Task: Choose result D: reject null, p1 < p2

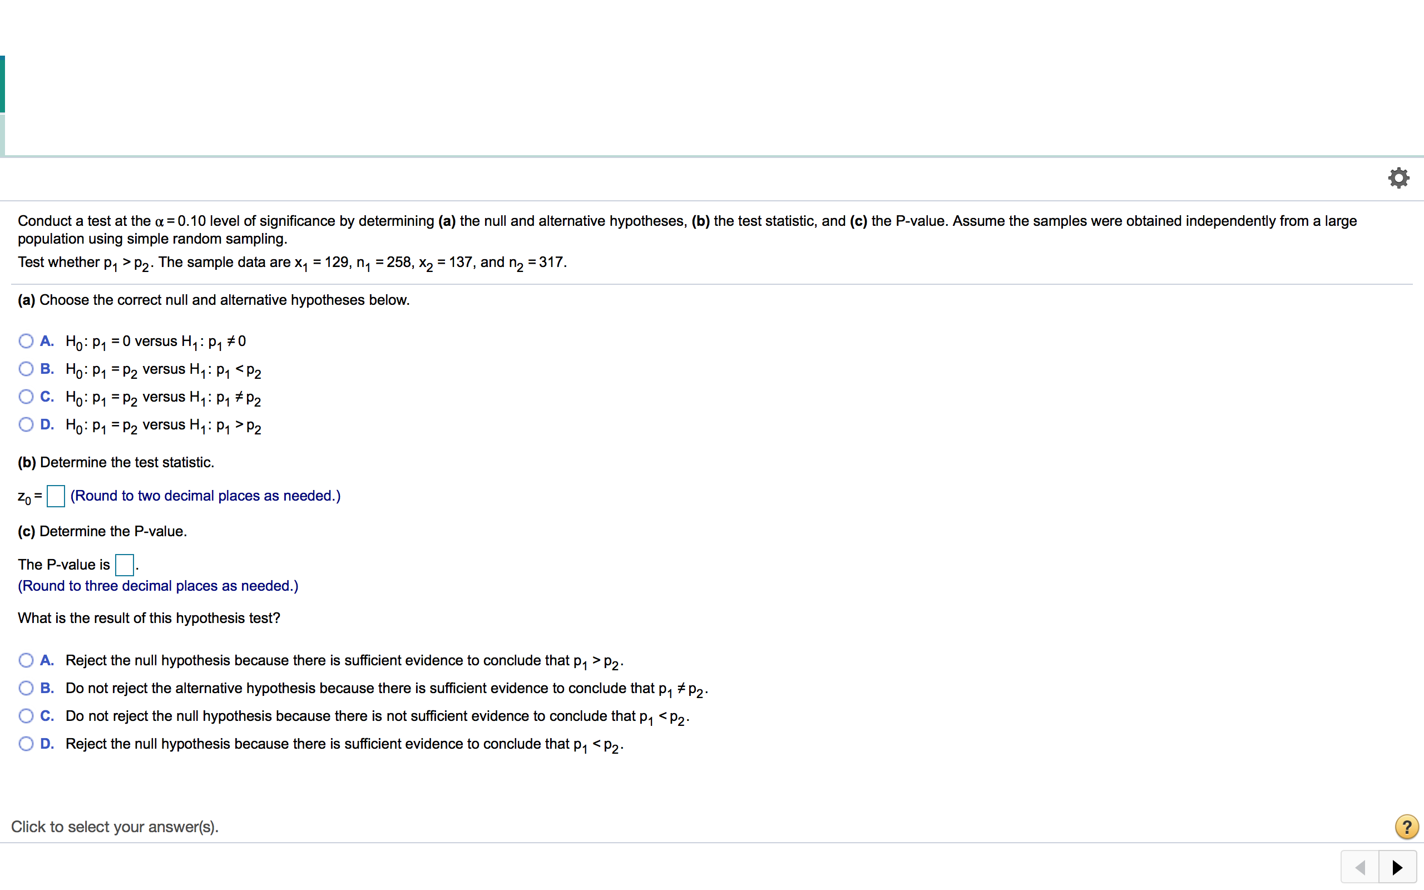Action: [26, 744]
